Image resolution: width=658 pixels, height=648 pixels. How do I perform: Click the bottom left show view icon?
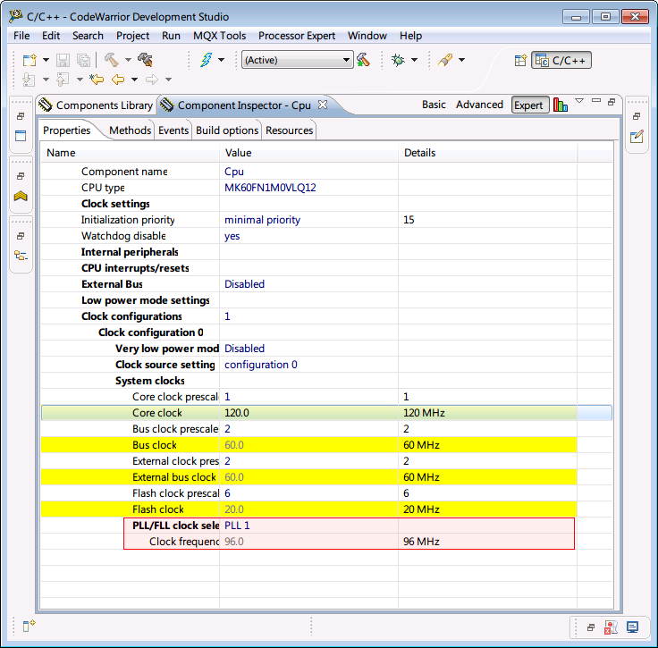[x=29, y=626]
